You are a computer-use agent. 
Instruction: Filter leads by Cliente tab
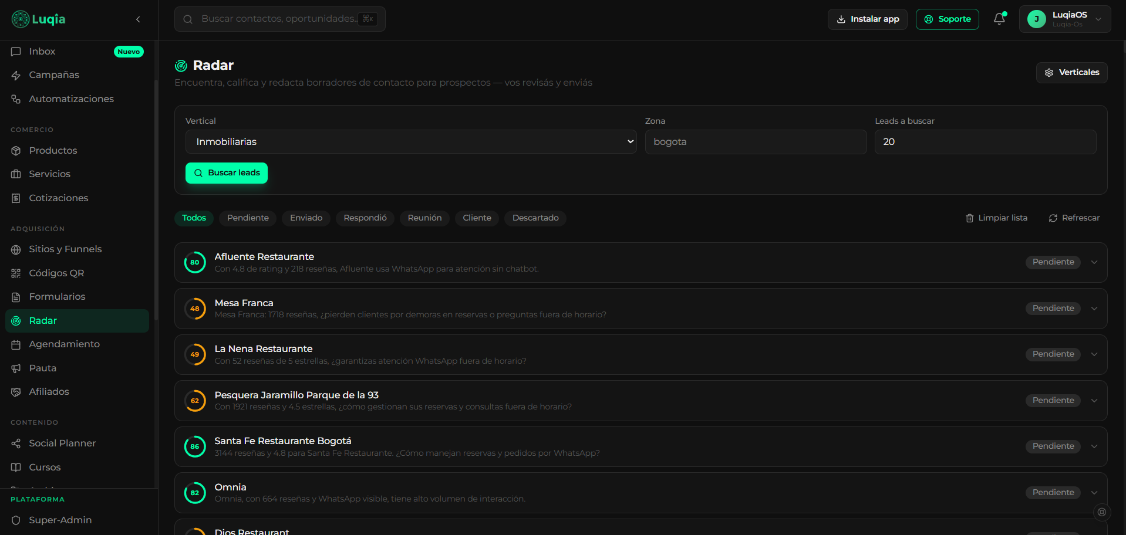coord(477,218)
